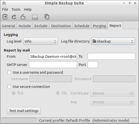This screenshot has height=124, width=139.
Task: Click the Key file browse icon
Action: tap(132, 102)
